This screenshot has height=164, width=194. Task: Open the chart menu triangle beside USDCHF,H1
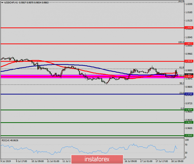pyautogui.click(x=2, y=2)
